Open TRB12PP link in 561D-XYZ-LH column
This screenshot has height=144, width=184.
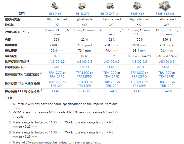pyautogui.click(x=112, y=86)
